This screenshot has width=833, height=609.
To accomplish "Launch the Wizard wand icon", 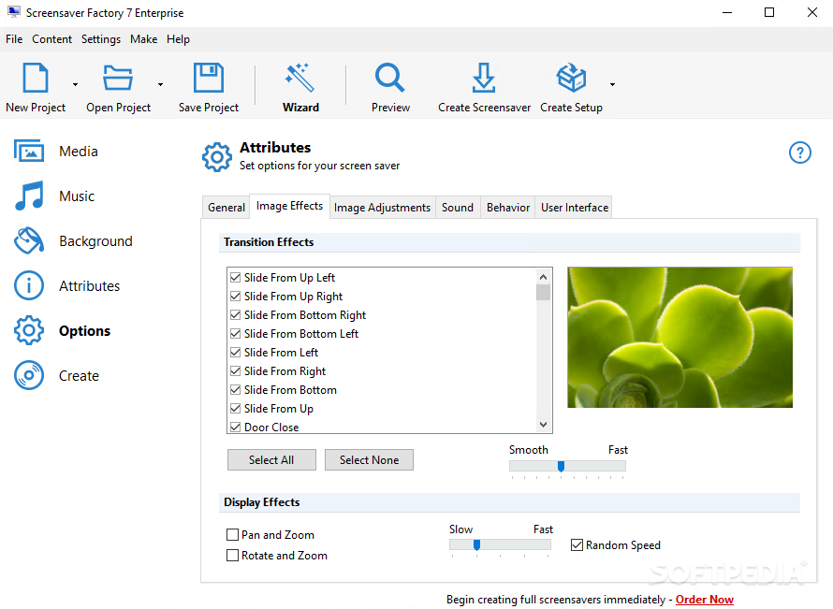I will [x=300, y=78].
